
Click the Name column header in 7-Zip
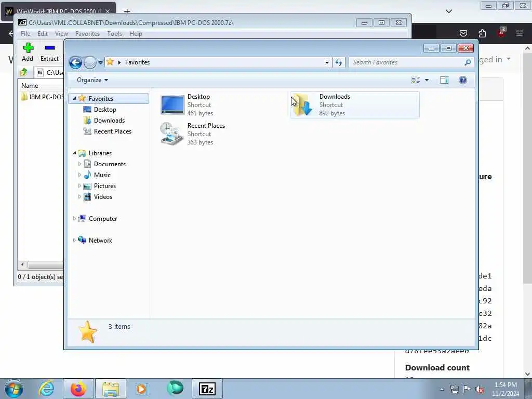click(30, 86)
